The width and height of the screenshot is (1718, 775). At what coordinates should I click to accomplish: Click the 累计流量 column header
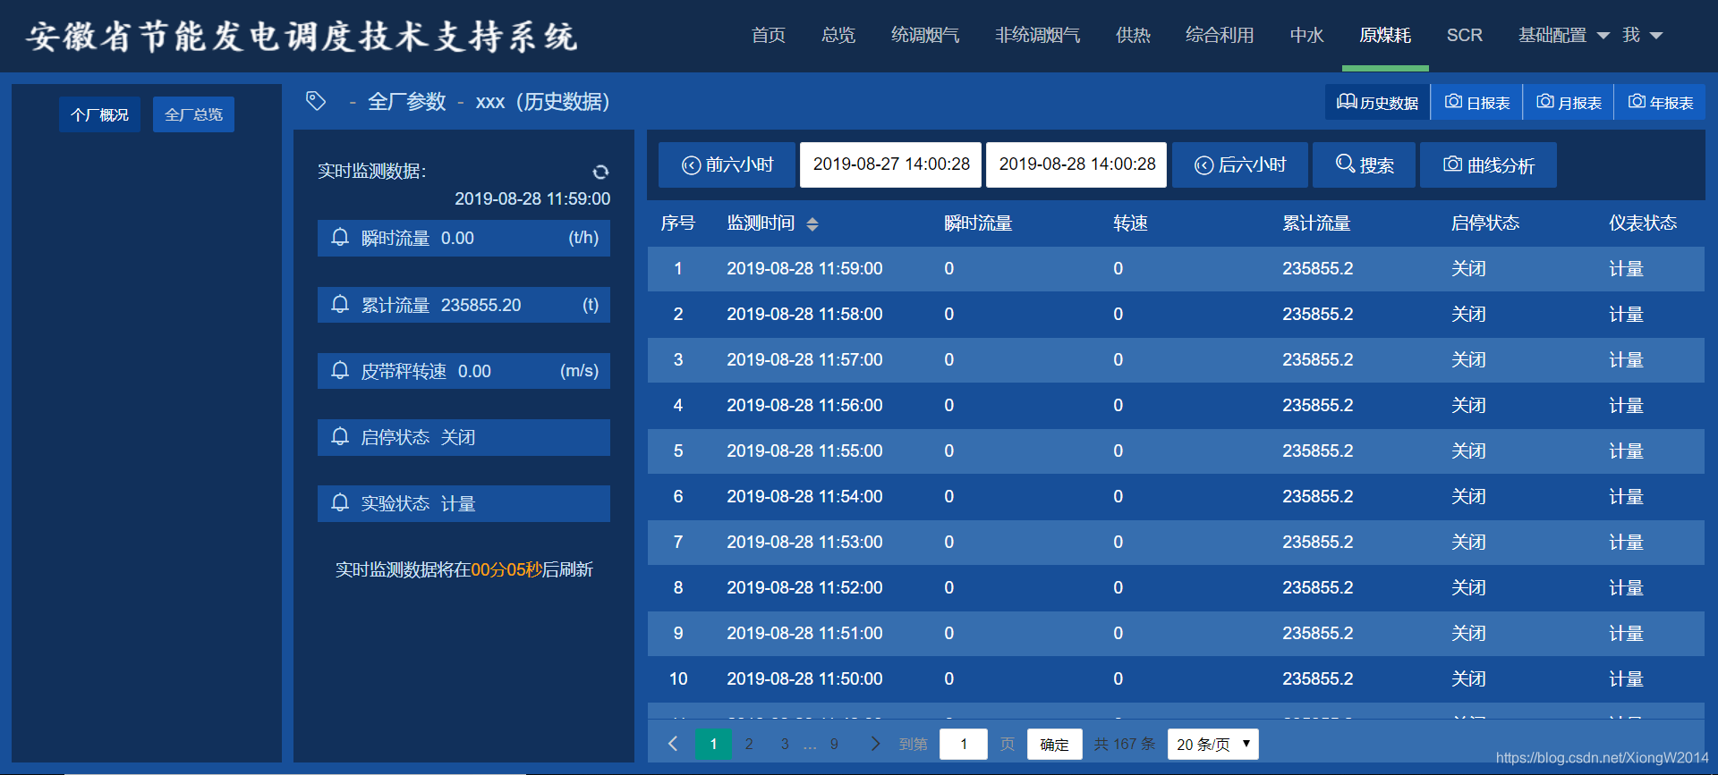coord(1316,223)
